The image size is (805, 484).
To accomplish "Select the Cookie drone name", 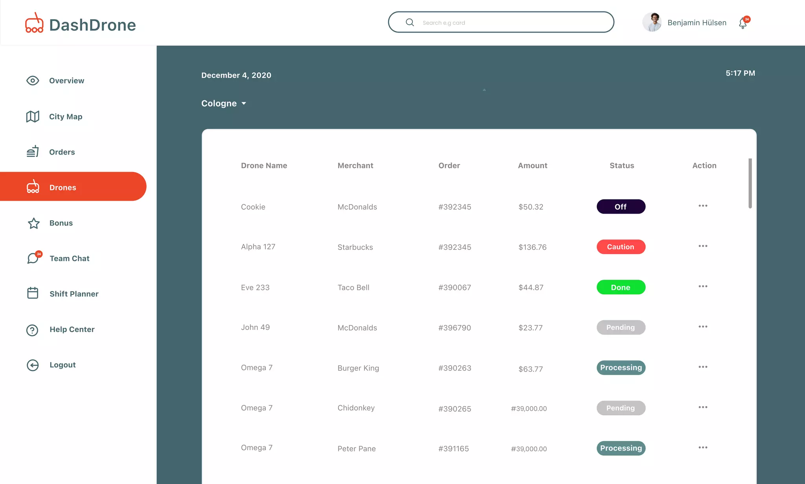I will [x=253, y=207].
